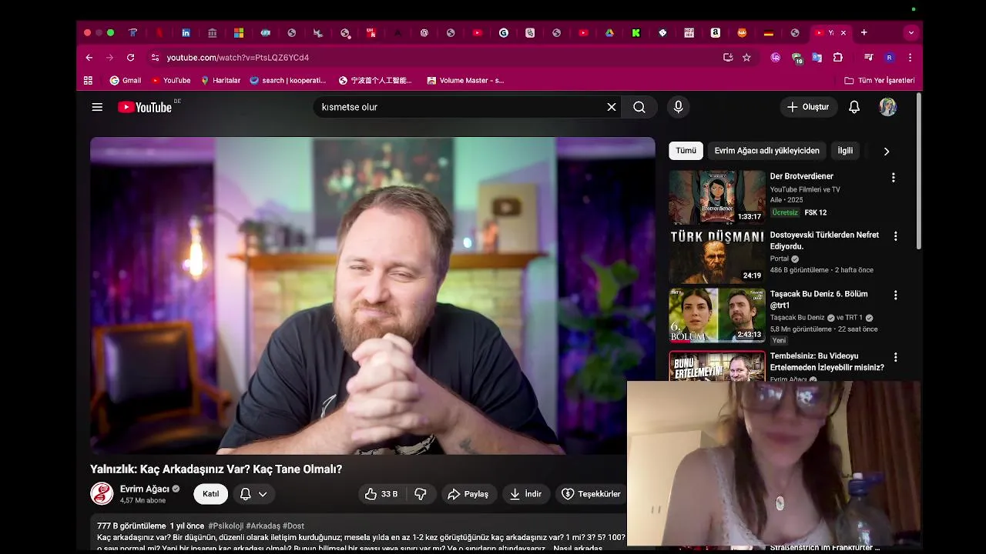Viewport: 986px width, 554px height.
Task: Open Der Brotverdiener thumbnail
Action: coord(716,197)
